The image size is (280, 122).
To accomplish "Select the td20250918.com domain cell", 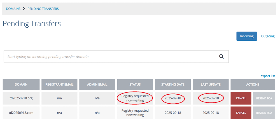I will coord(21,113).
